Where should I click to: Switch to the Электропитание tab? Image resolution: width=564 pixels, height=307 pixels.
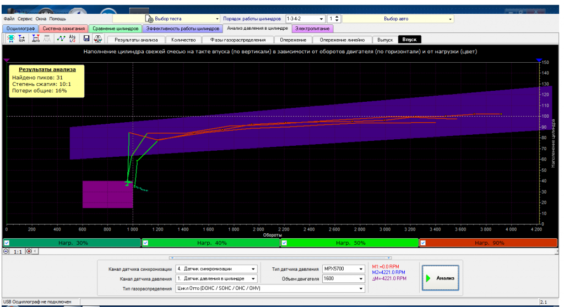click(312, 29)
